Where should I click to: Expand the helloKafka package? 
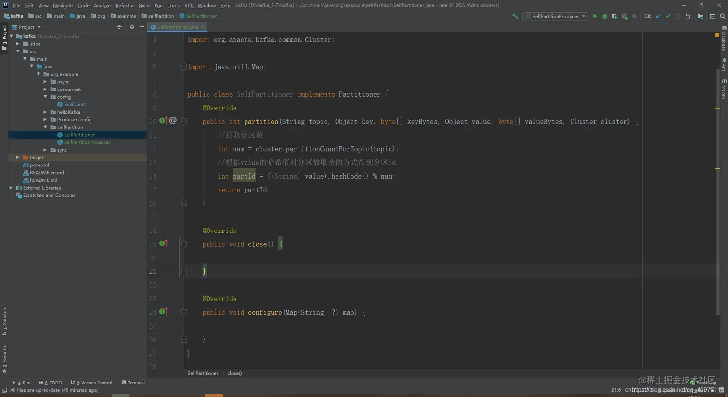pyautogui.click(x=45, y=112)
